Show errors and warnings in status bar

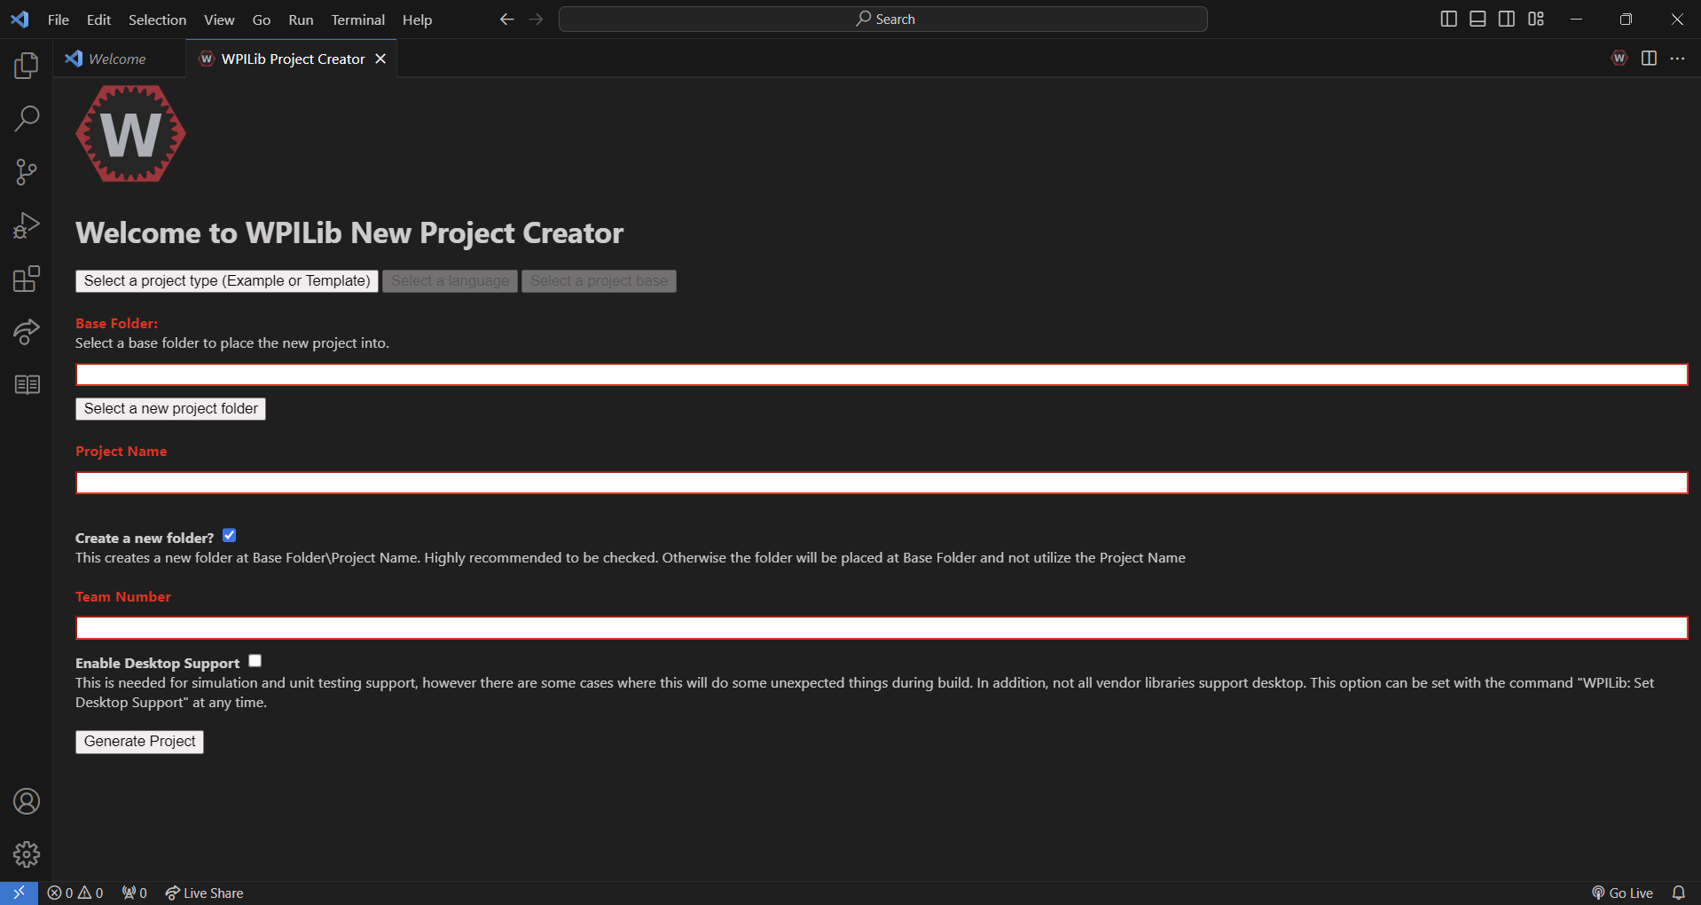(x=75, y=893)
